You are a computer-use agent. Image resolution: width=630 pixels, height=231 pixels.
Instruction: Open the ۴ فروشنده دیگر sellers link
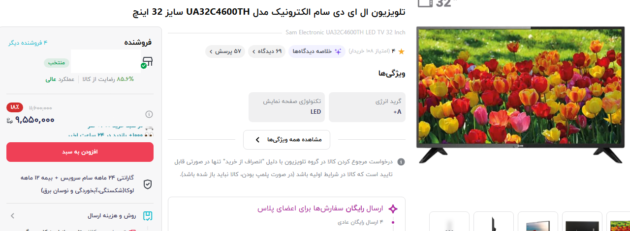coord(28,43)
